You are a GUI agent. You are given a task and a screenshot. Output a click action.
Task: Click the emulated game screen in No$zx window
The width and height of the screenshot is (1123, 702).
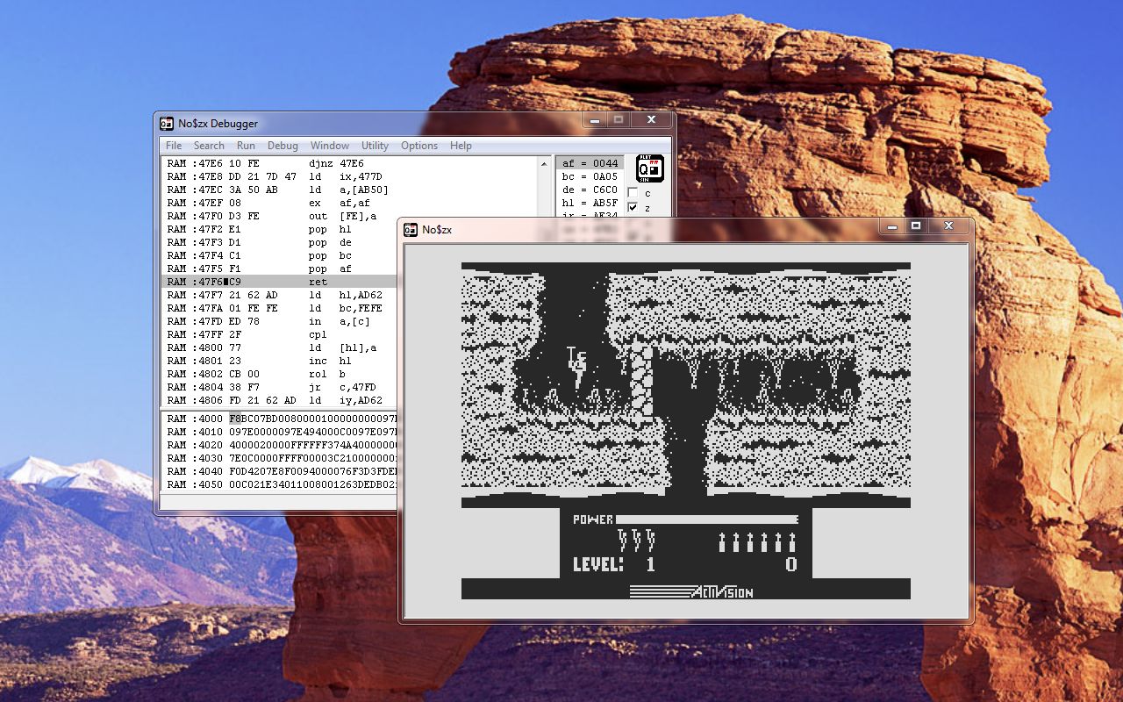686,431
